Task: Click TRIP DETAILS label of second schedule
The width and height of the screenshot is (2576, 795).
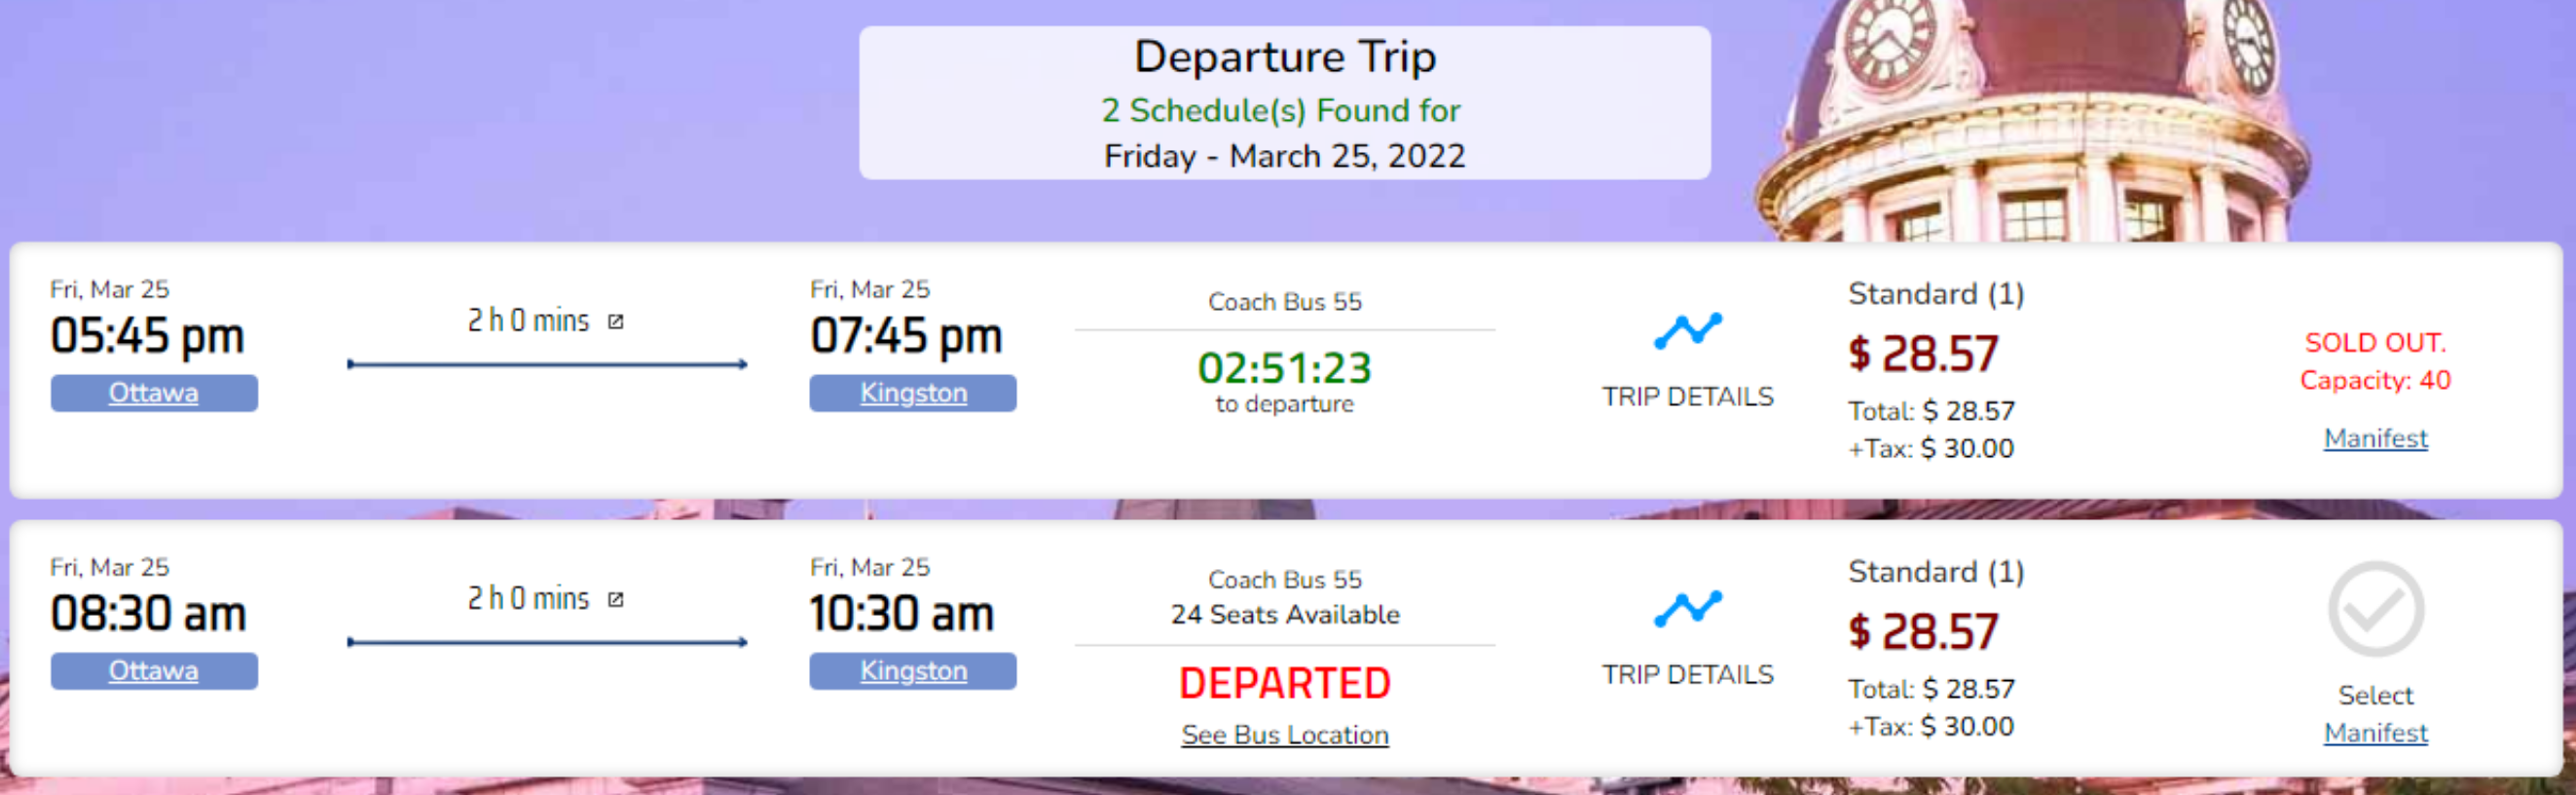Action: point(1687,675)
